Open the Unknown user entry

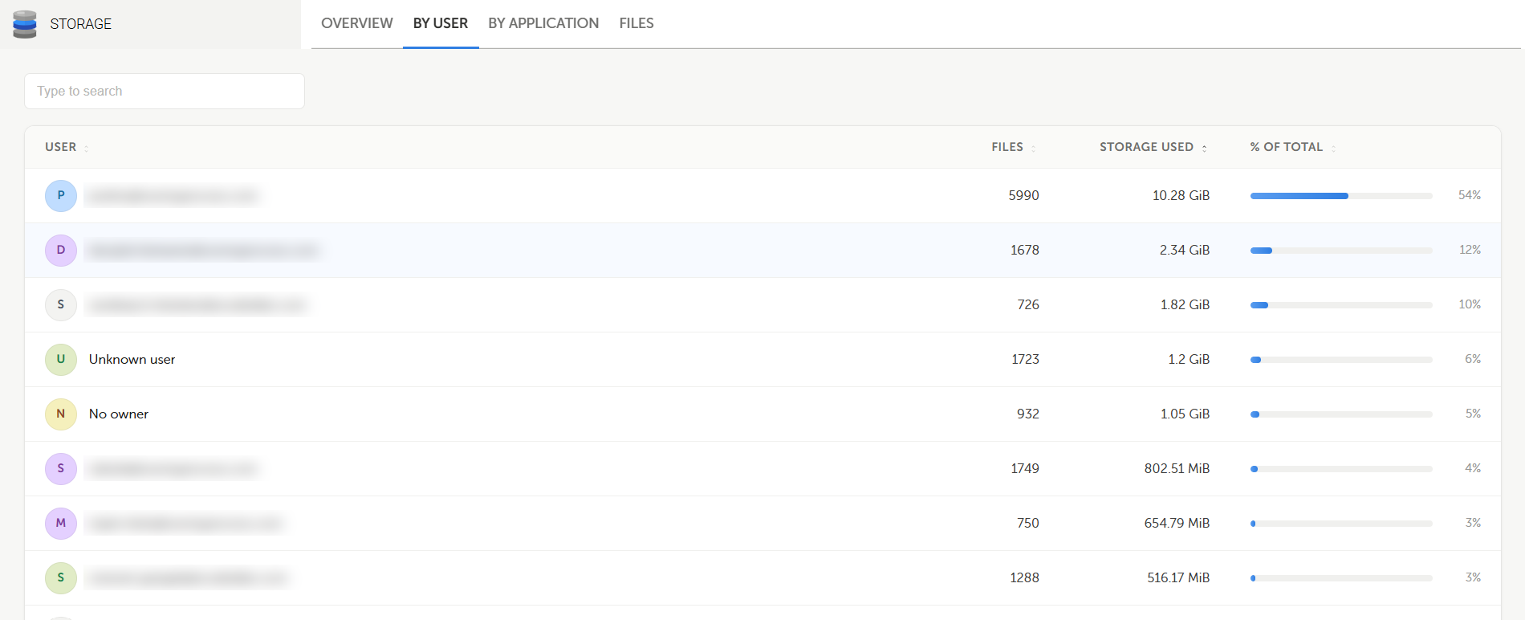point(132,360)
